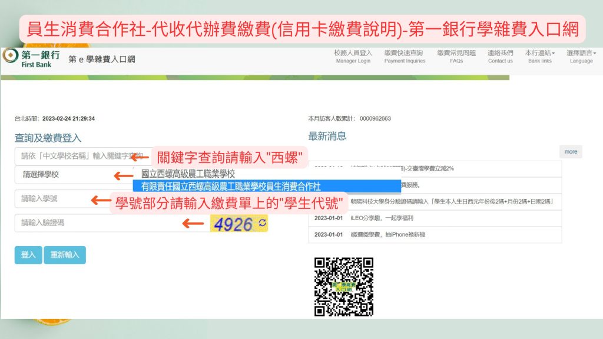This screenshot has height=339, width=603.
Task: Click the First Bank logo
Action: tap(32, 59)
